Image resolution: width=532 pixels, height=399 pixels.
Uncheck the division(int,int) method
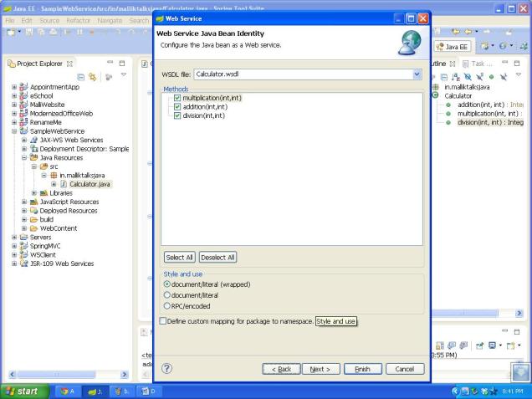(177, 115)
